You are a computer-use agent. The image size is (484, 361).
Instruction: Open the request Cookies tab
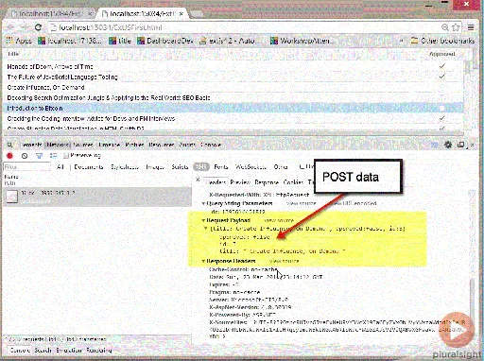tap(293, 182)
